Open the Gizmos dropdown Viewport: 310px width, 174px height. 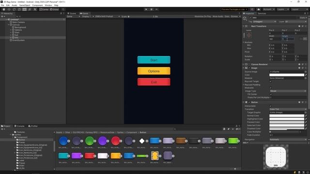click(235, 16)
